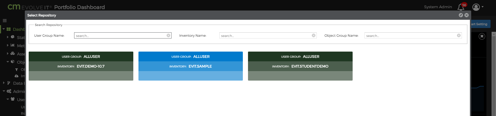Focus the Object Group Name search box
Screen dimensions: 496x116
point(413,35)
